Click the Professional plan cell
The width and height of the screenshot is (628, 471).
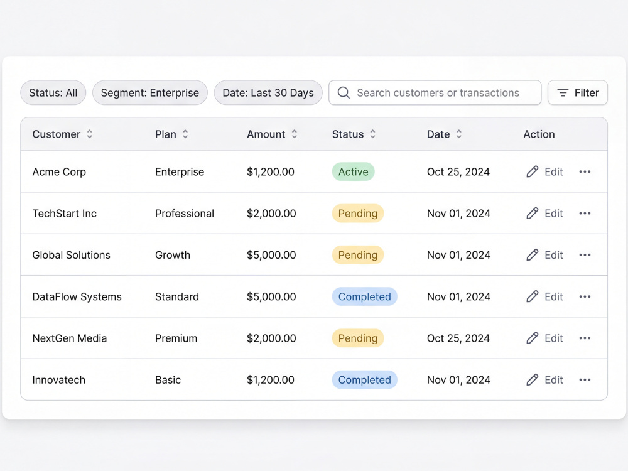click(185, 213)
